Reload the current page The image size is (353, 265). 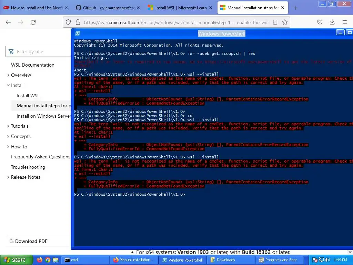33,22
